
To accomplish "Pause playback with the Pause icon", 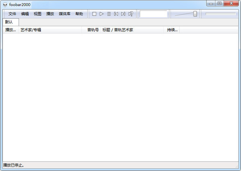I will tap(109, 14).
